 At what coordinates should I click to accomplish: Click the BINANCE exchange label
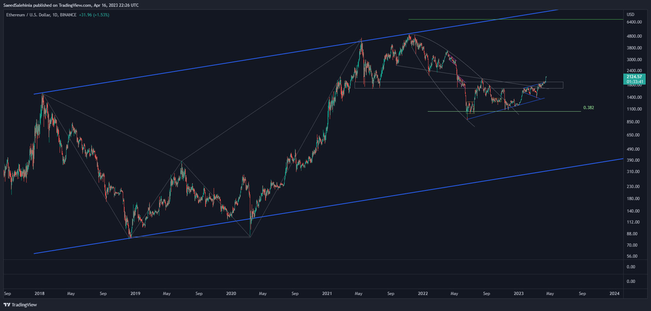68,15
